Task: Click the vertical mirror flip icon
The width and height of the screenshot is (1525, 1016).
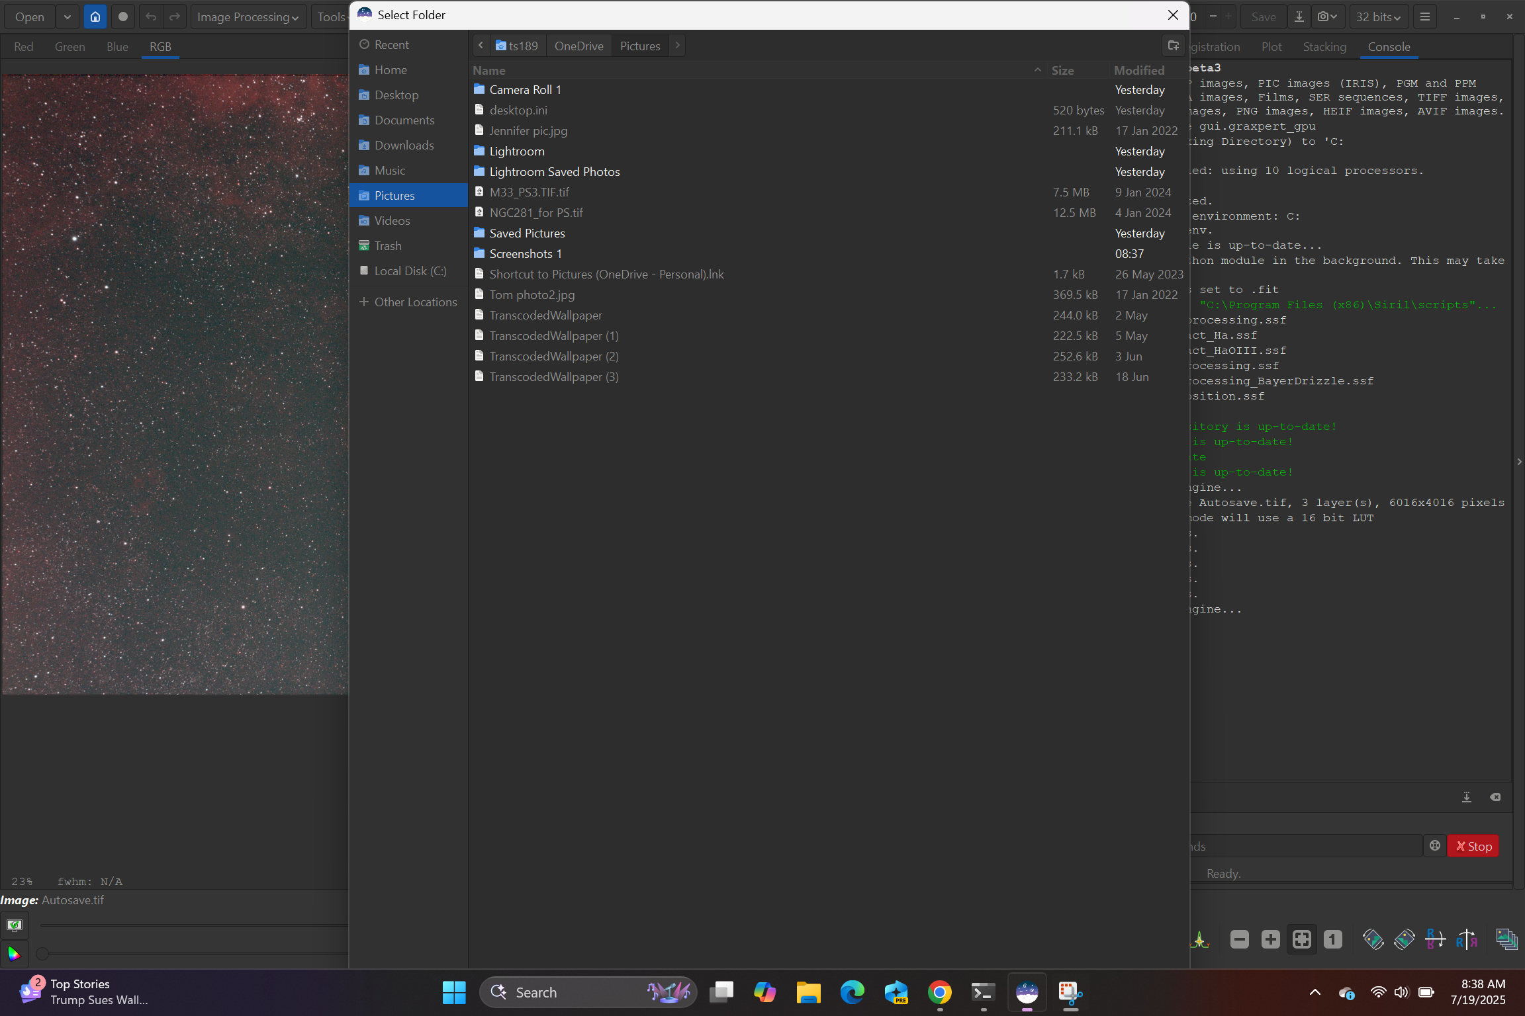Action: 1435,940
